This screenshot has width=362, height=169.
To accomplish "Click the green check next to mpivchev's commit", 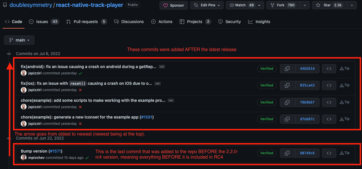I will [x=87, y=158].
